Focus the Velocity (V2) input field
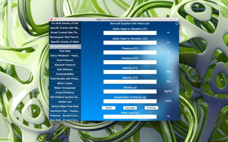This screenshot has height=142, width=228. 130,82
